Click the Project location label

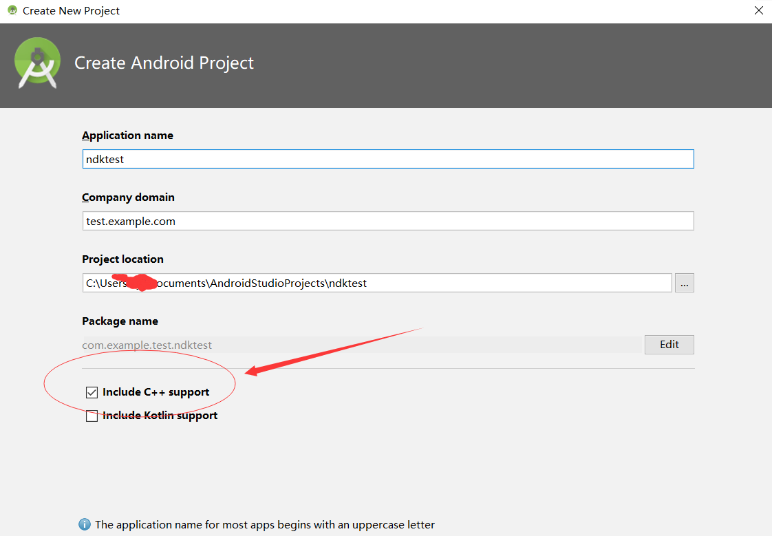[122, 259]
